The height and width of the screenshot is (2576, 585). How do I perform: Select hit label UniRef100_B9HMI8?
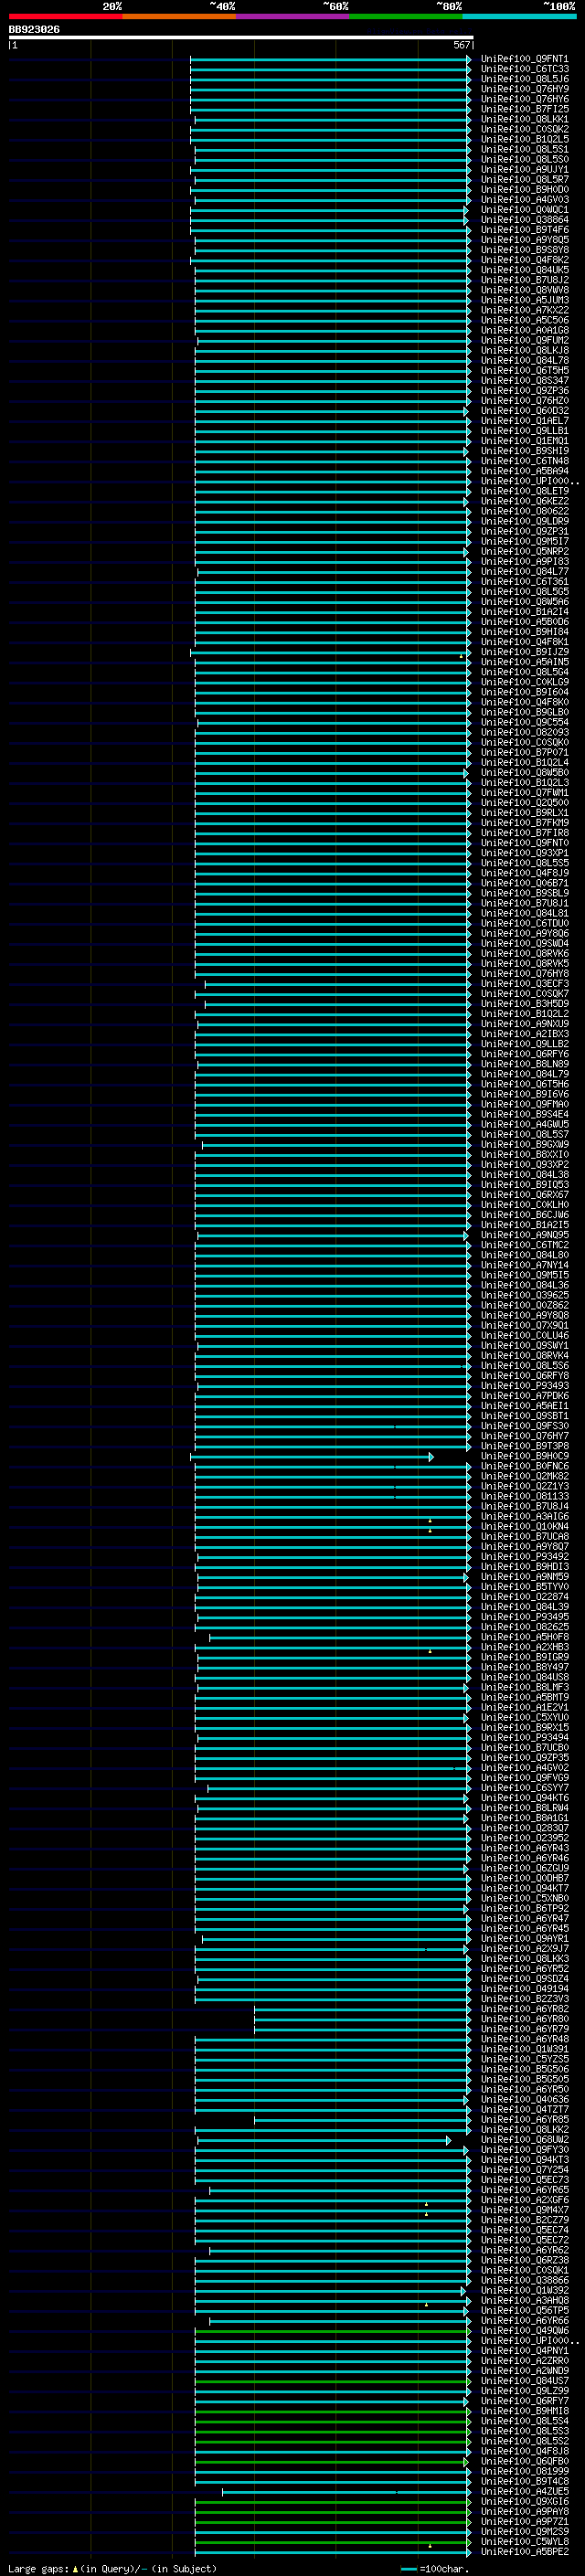click(524, 2411)
